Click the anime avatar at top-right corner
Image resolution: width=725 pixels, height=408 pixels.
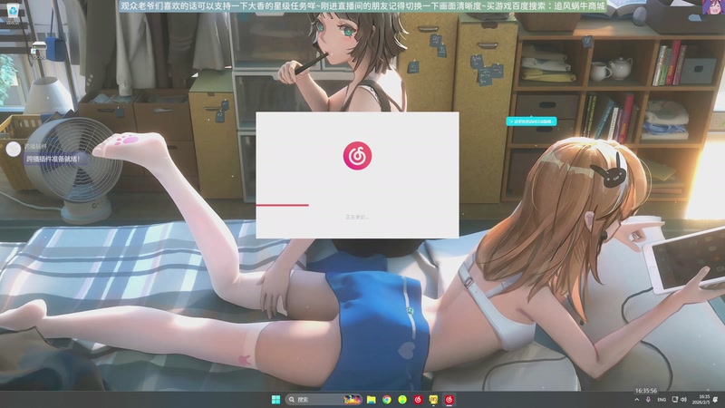pyautogui.click(x=712, y=6)
